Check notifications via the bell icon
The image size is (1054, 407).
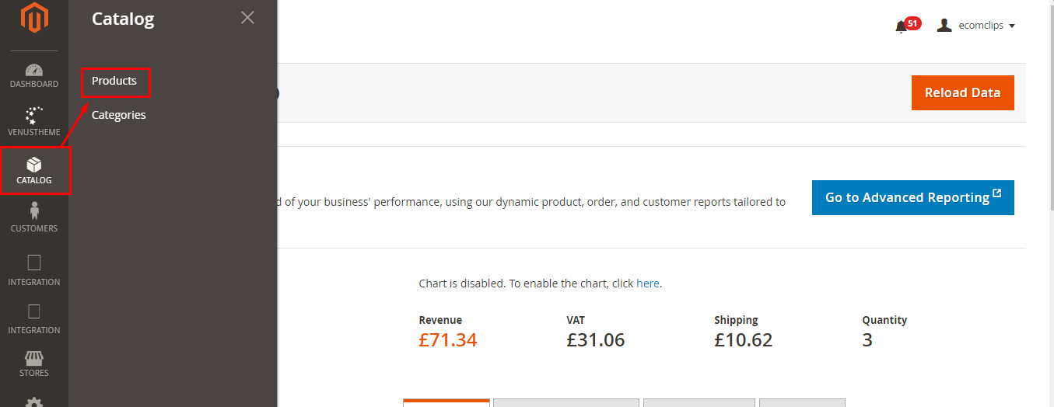pyautogui.click(x=902, y=26)
